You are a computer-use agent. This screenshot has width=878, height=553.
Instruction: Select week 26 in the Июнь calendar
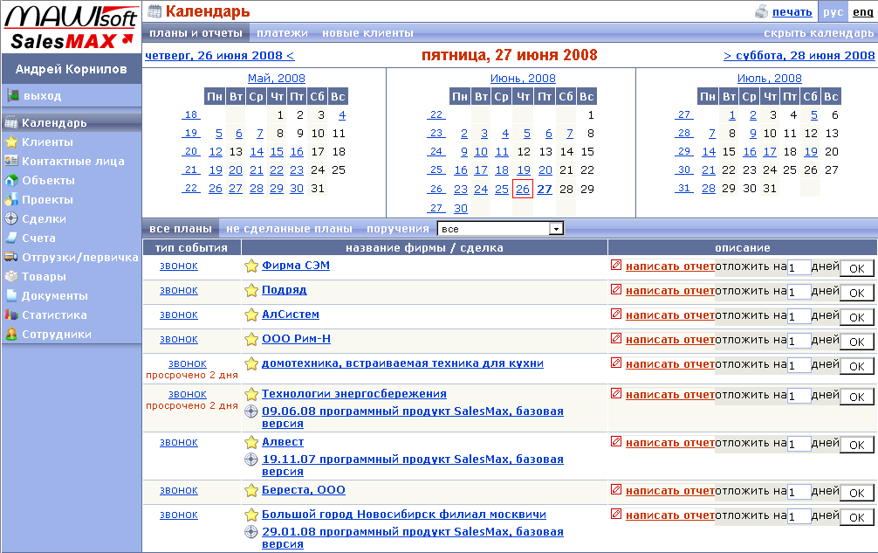tap(436, 189)
